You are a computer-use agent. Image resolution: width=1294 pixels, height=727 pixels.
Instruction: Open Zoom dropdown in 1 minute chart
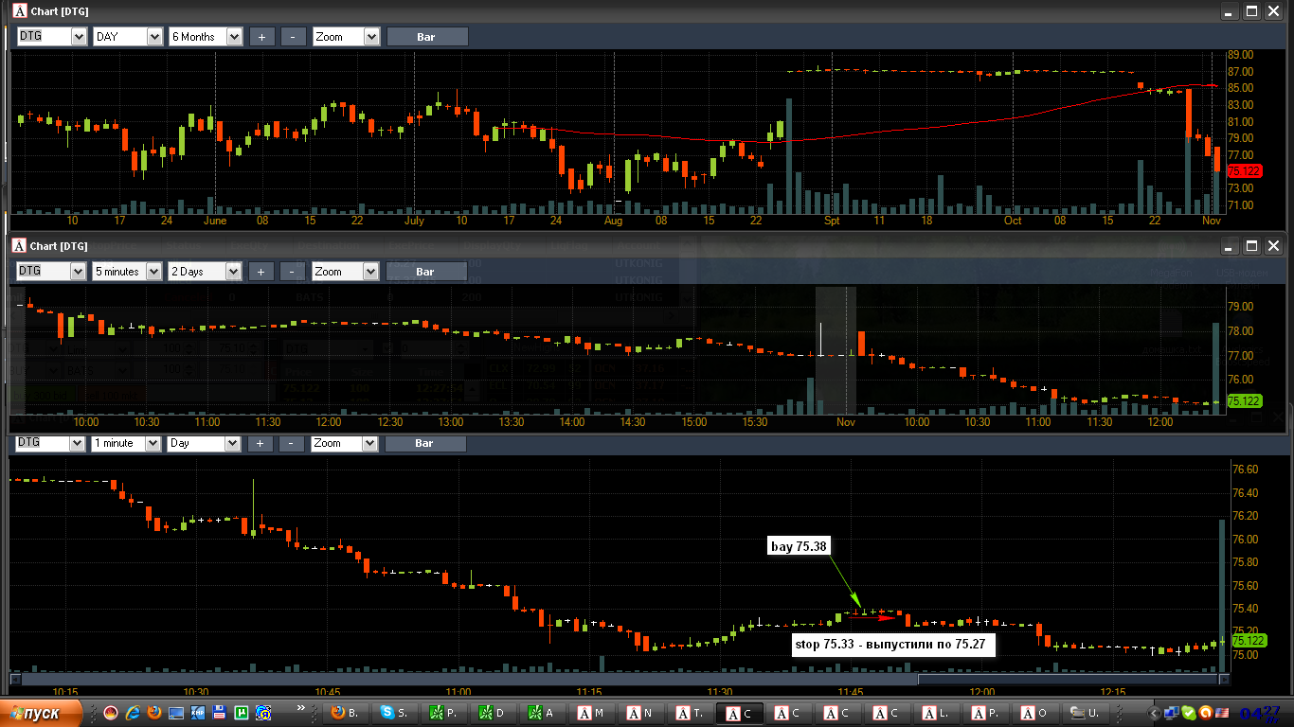pos(345,443)
